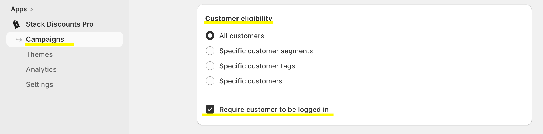This screenshot has width=543, height=134.
Task: Open the Stack Discounts Pro app name
Action: click(60, 24)
